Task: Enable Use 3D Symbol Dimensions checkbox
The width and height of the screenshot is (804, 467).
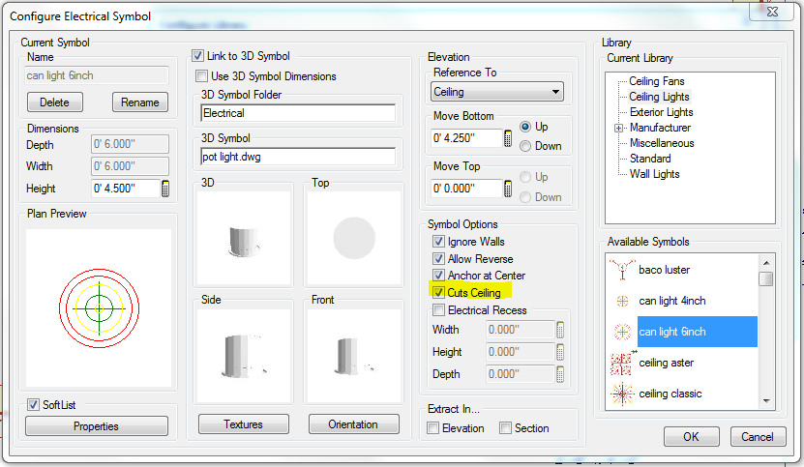Action: 202,76
